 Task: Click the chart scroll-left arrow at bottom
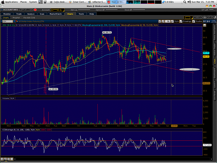(15, 159)
